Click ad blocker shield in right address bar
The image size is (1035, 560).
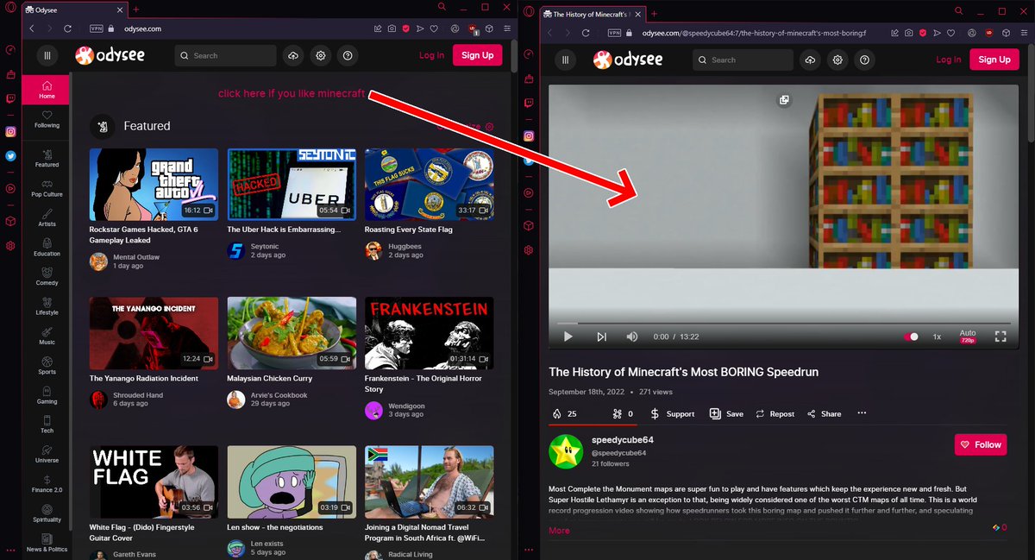point(922,33)
